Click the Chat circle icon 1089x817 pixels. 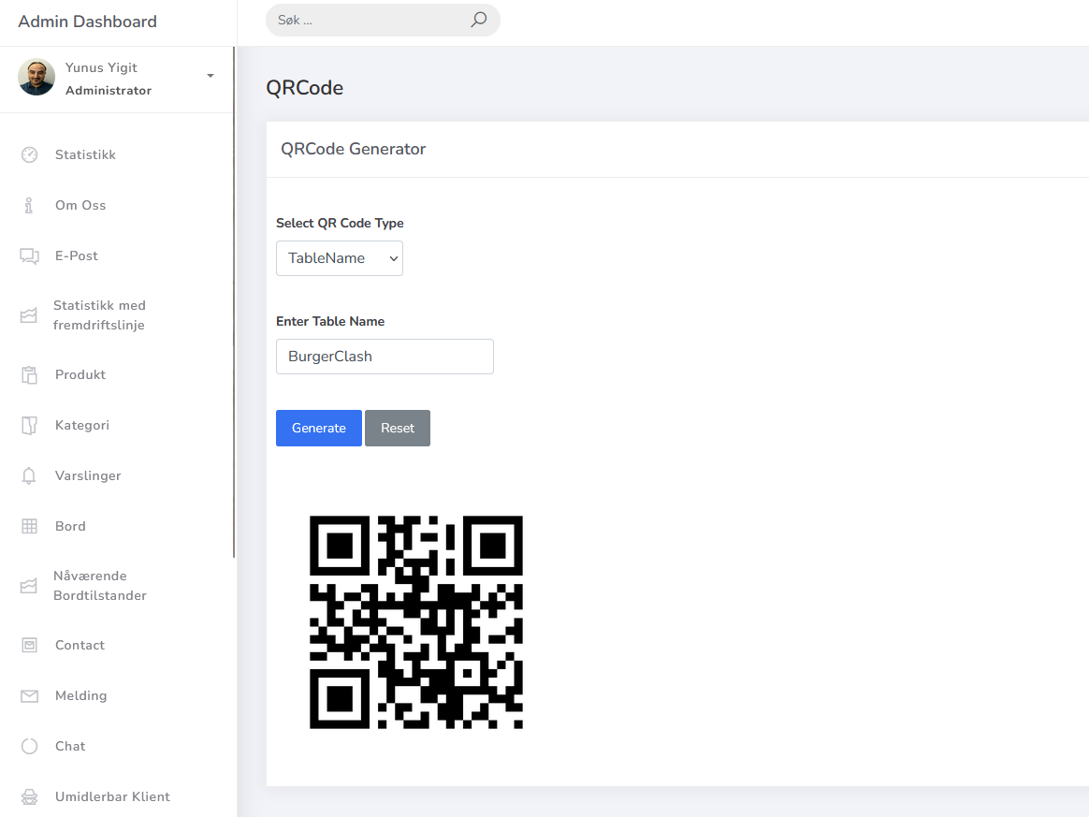coord(29,747)
